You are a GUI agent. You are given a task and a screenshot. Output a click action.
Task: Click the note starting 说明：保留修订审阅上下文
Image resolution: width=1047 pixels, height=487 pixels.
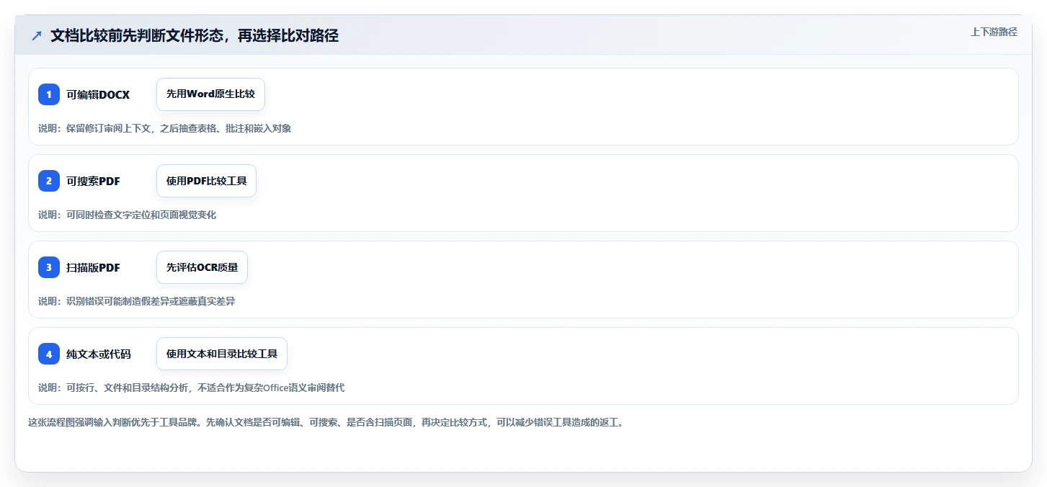(164, 128)
